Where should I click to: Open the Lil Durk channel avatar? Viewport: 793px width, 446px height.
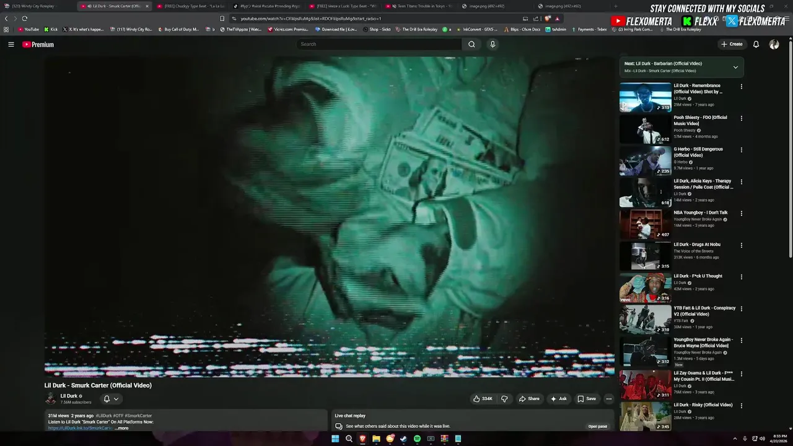coord(50,398)
